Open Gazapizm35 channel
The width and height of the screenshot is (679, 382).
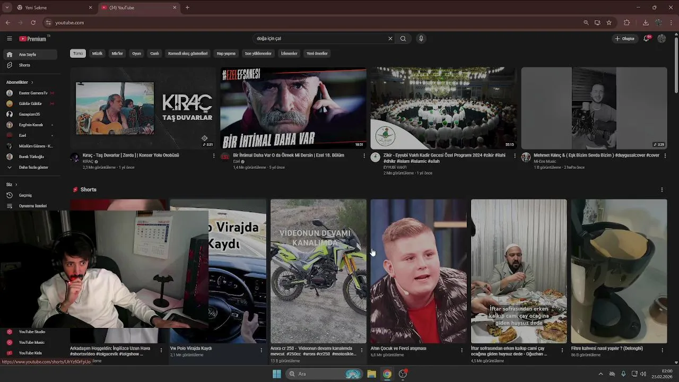[x=30, y=114]
